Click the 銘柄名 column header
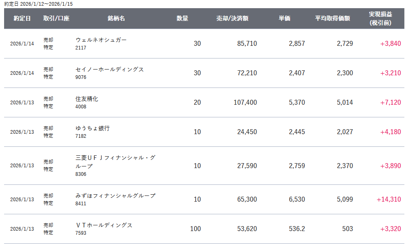The image size is (408, 247). (x=116, y=18)
